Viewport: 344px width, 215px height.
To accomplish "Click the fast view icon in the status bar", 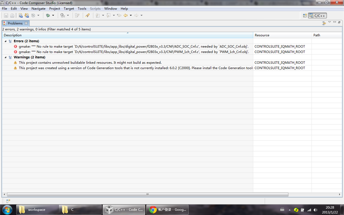I will tap(8, 201).
